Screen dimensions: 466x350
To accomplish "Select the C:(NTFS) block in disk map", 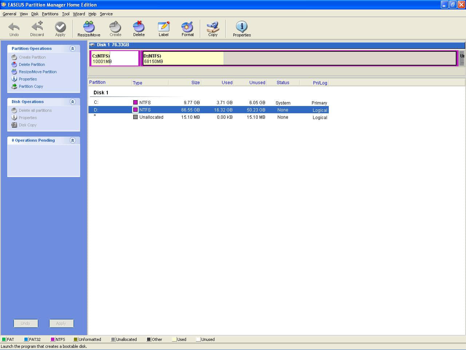I will (115, 58).
